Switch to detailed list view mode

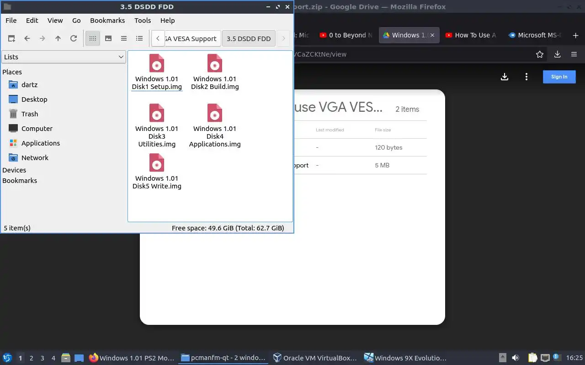pos(139,39)
